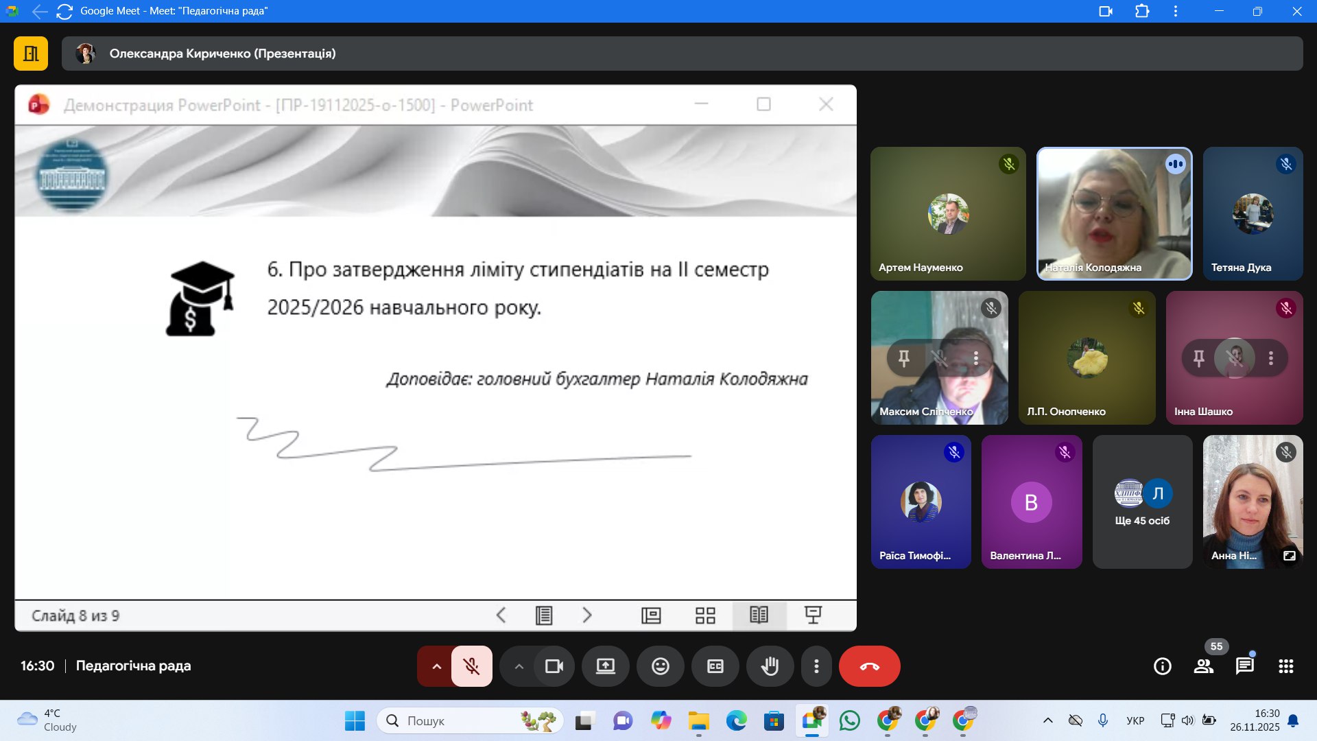Raise hand in the meeting
1317x741 pixels.
pos(770,666)
